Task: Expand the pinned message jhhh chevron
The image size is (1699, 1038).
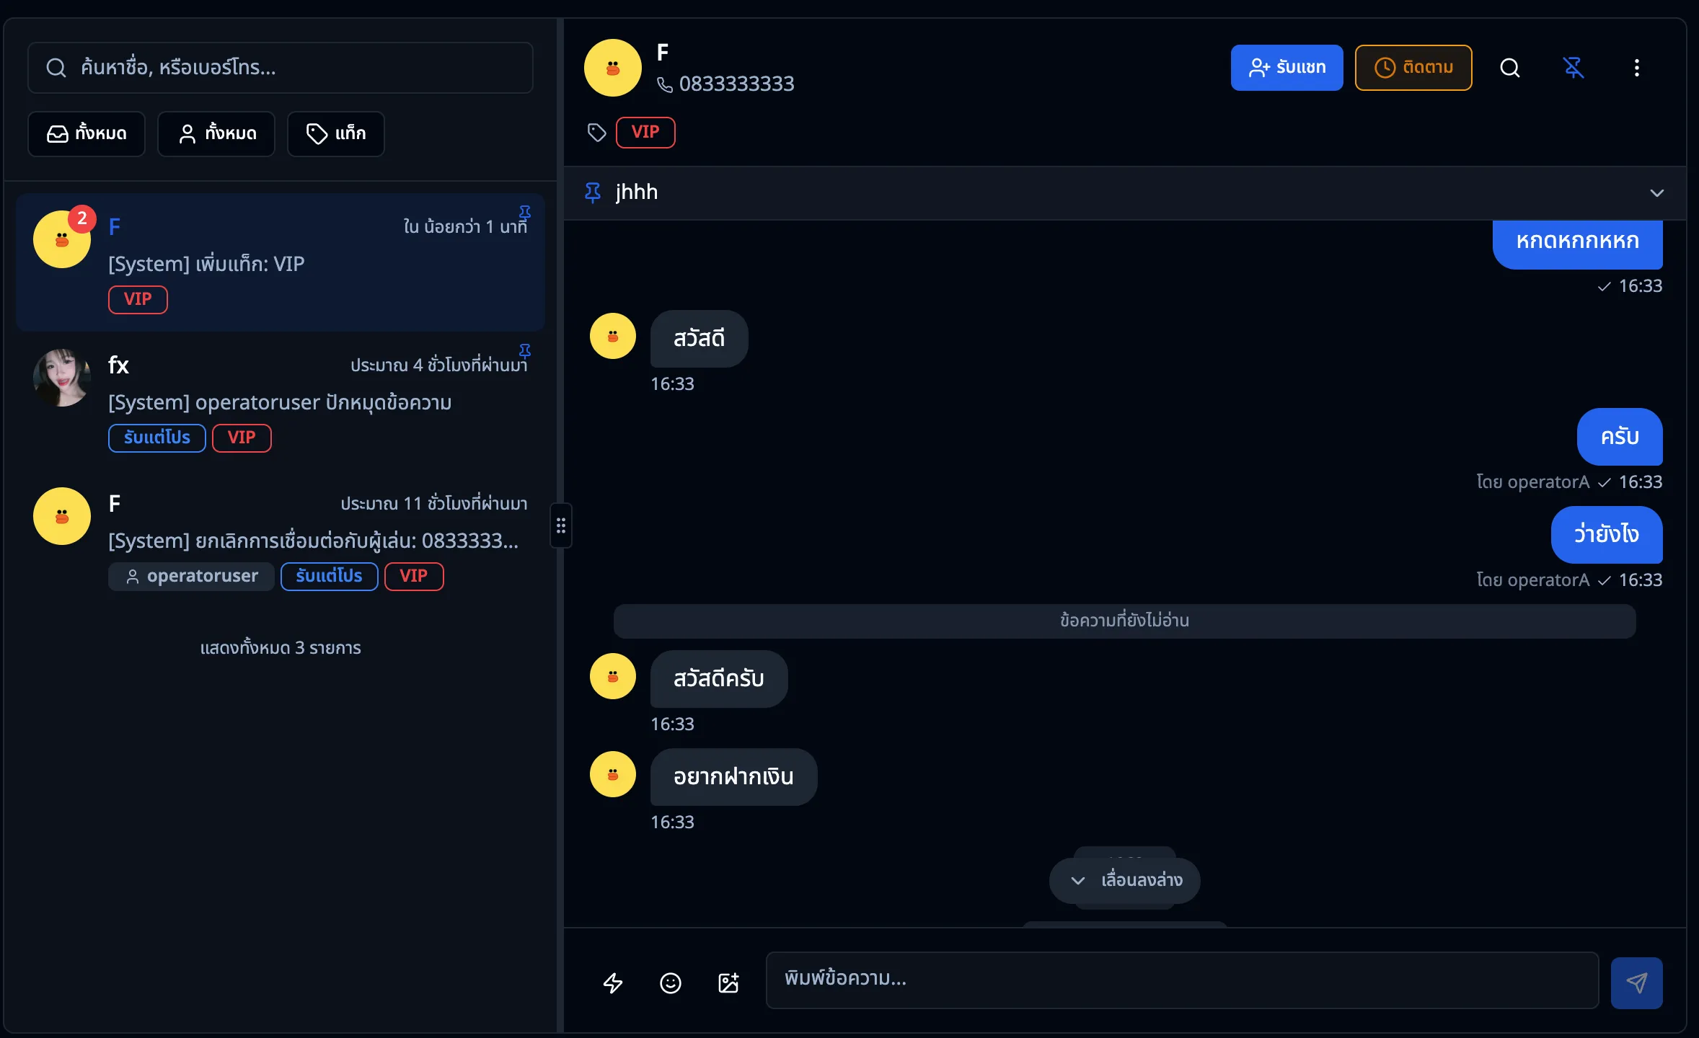Action: click(1656, 193)
